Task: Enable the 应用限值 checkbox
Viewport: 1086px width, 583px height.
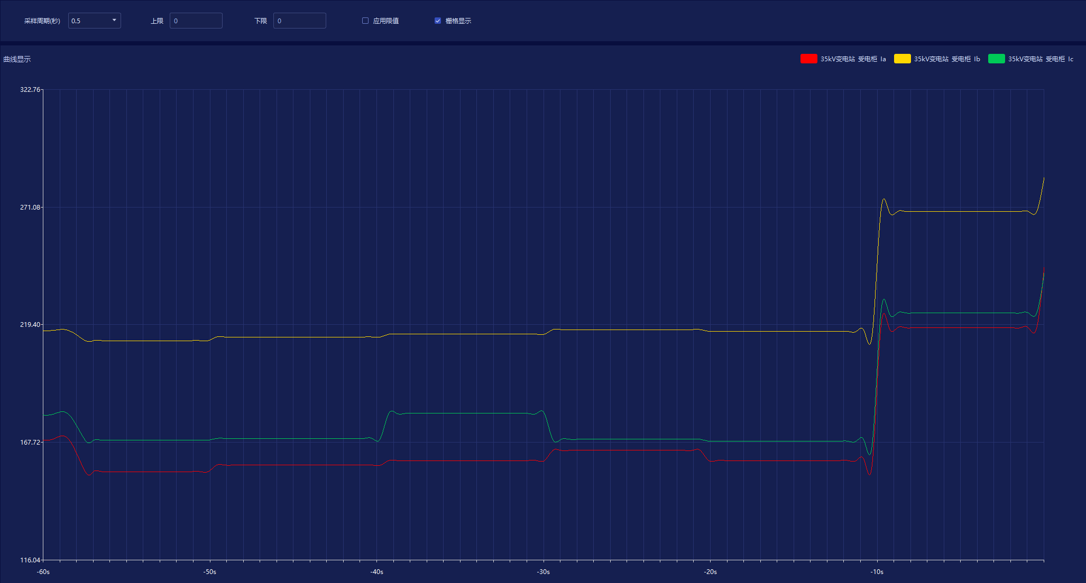Action: point(365,21)
